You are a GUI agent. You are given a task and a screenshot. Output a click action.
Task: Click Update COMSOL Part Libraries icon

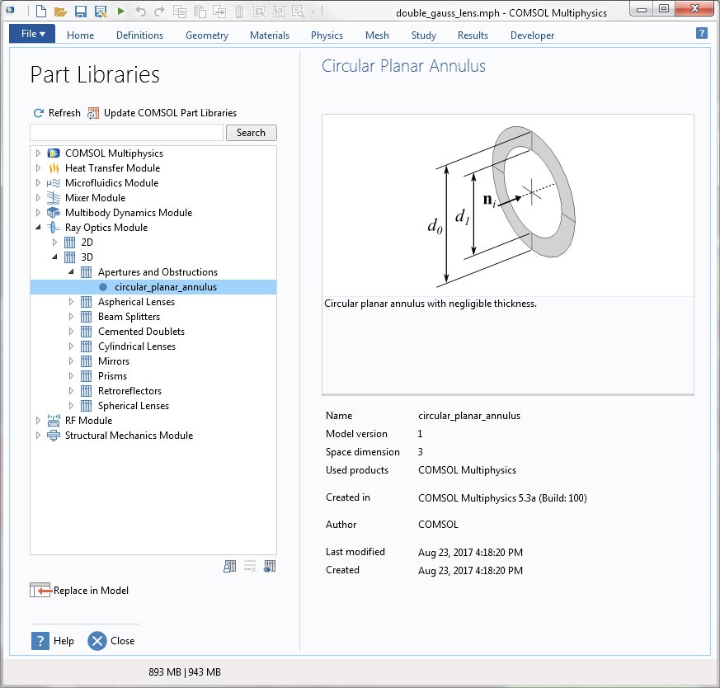(x=93, y=113)
